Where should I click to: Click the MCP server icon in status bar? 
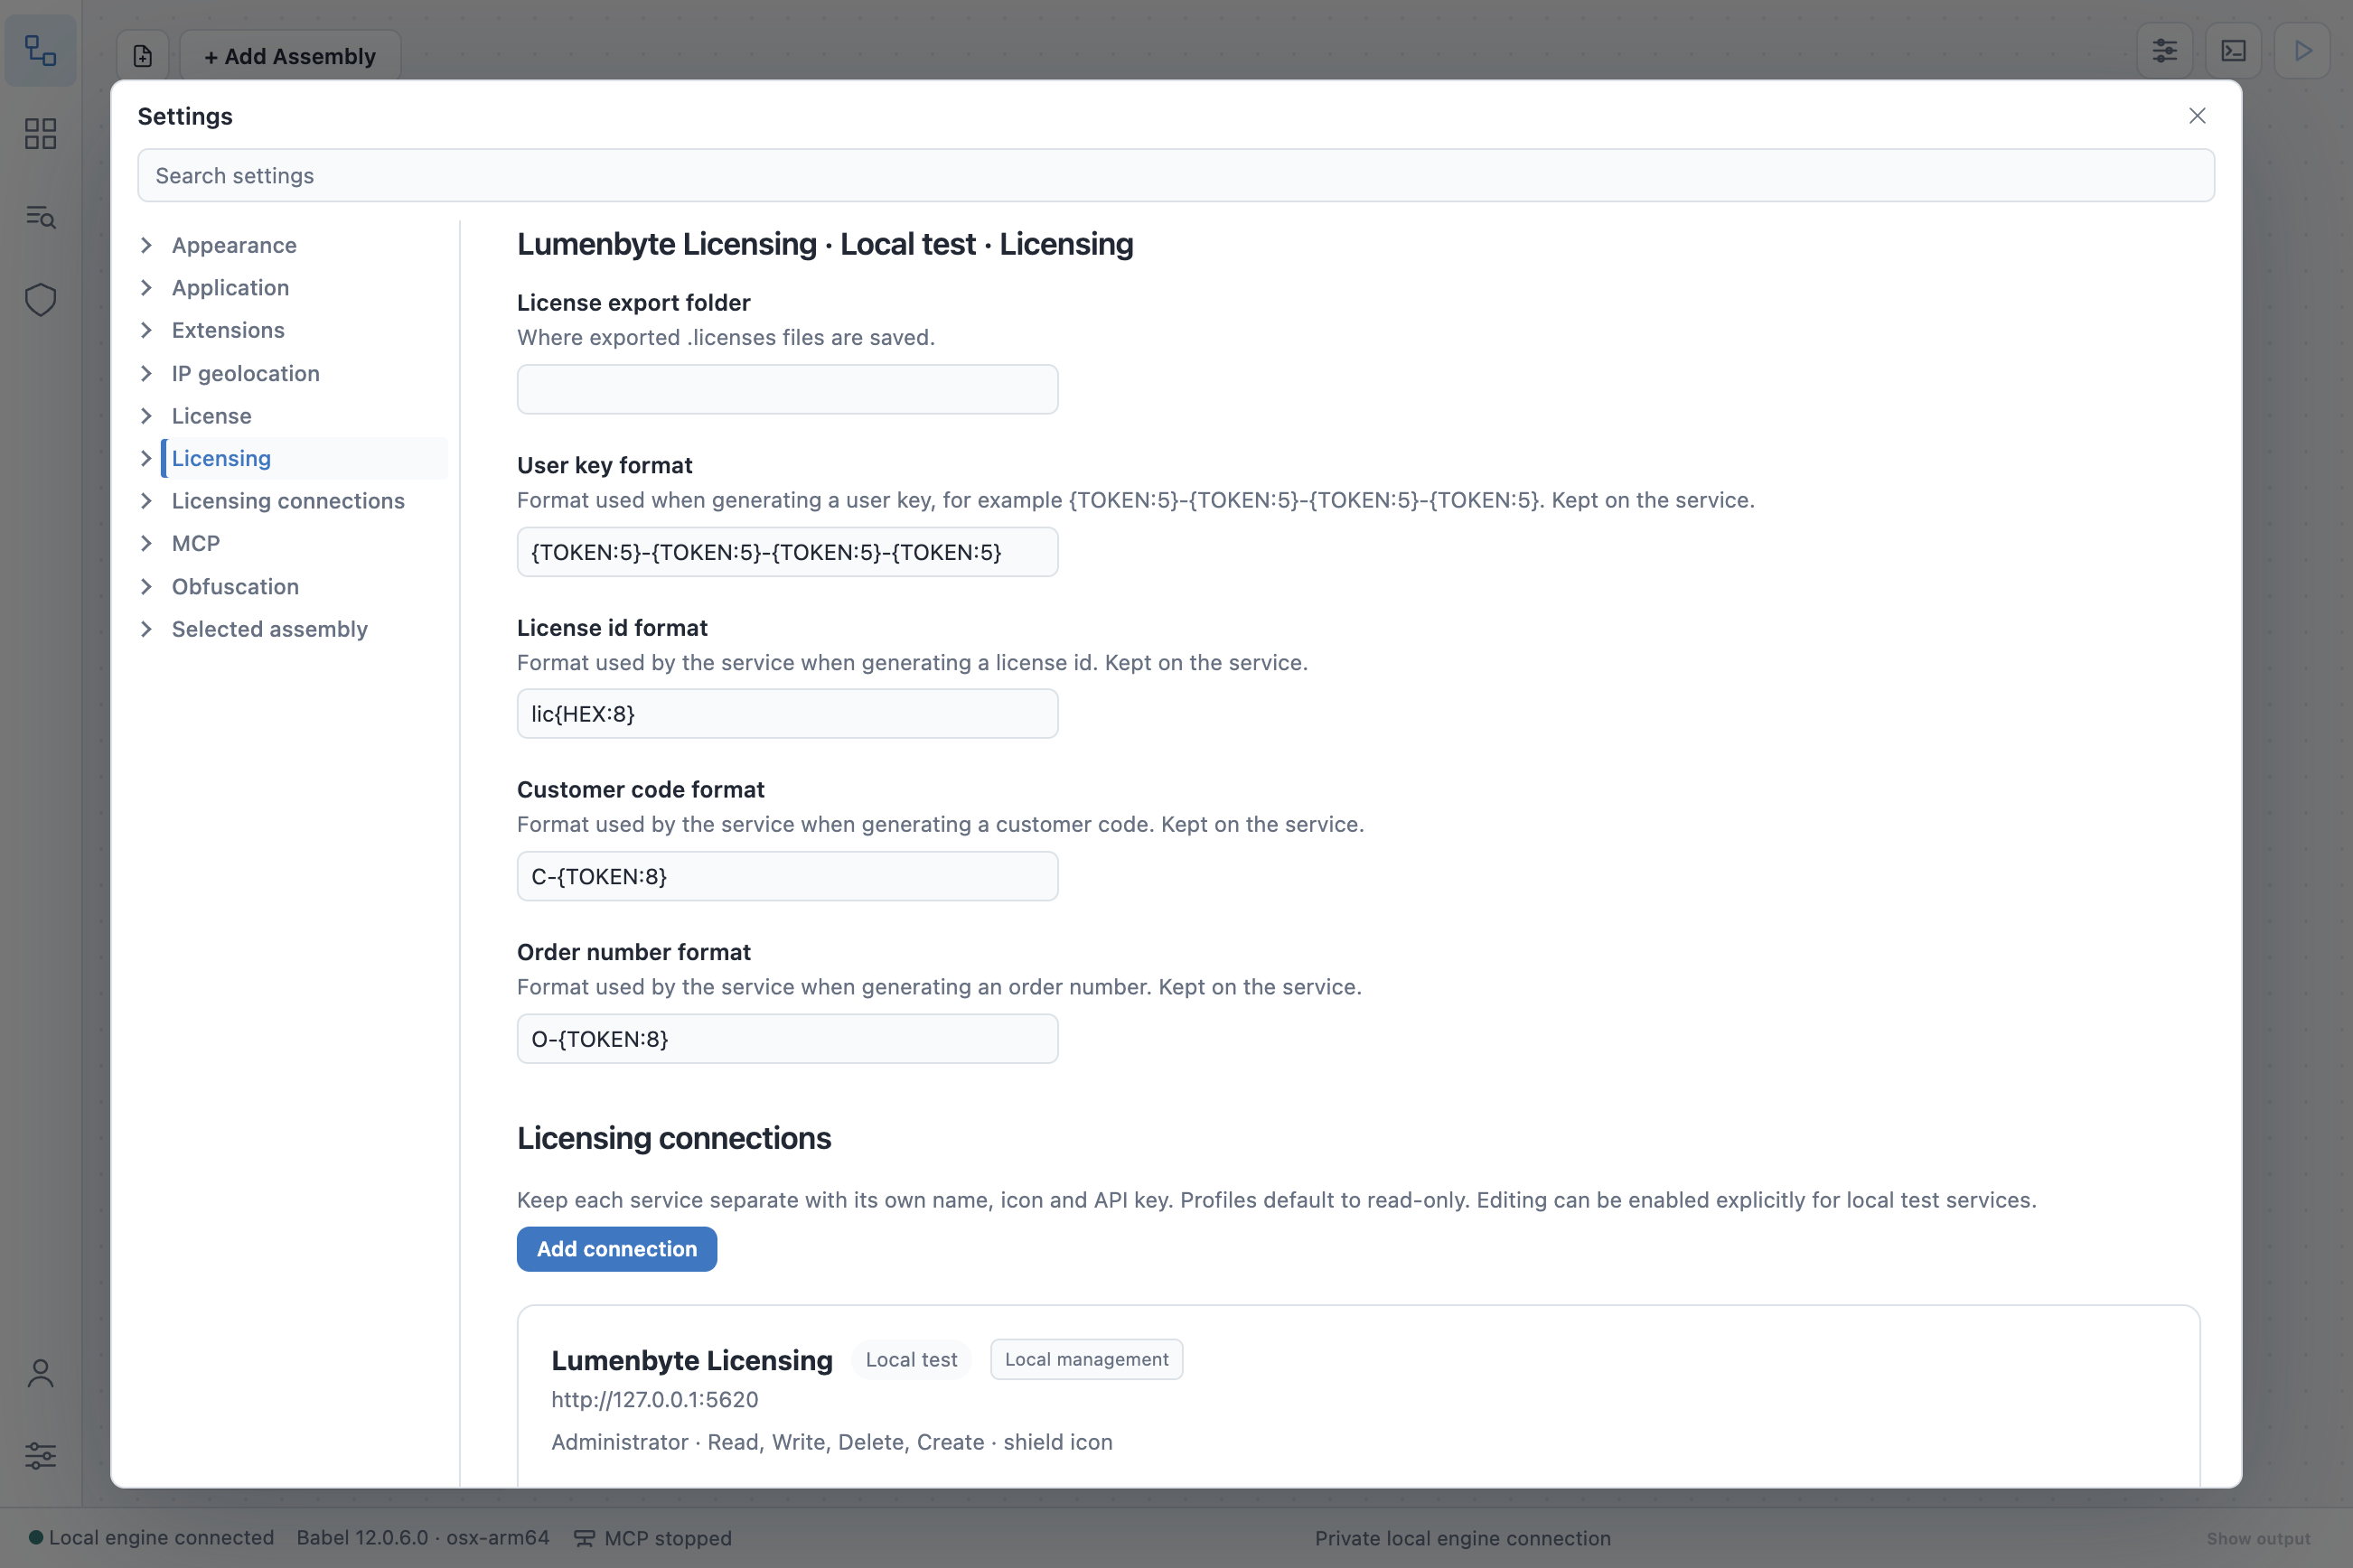pyautogui.click(x=585, y=1538)
